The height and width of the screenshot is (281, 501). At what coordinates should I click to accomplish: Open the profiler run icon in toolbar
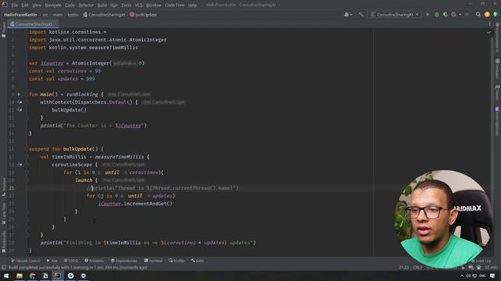pyautogui.click(x=454, y=15)
